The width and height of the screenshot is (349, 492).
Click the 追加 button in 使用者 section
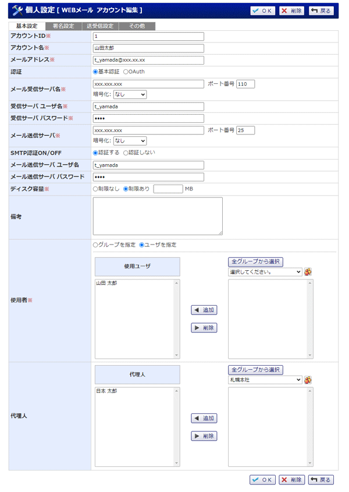pos(204,310)
